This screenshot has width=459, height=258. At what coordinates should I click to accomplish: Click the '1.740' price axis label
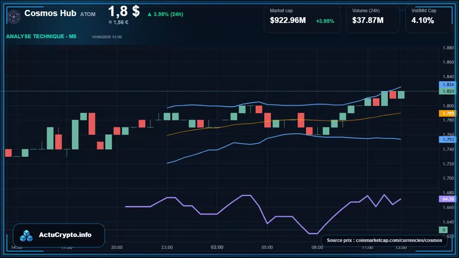(448, 149)
